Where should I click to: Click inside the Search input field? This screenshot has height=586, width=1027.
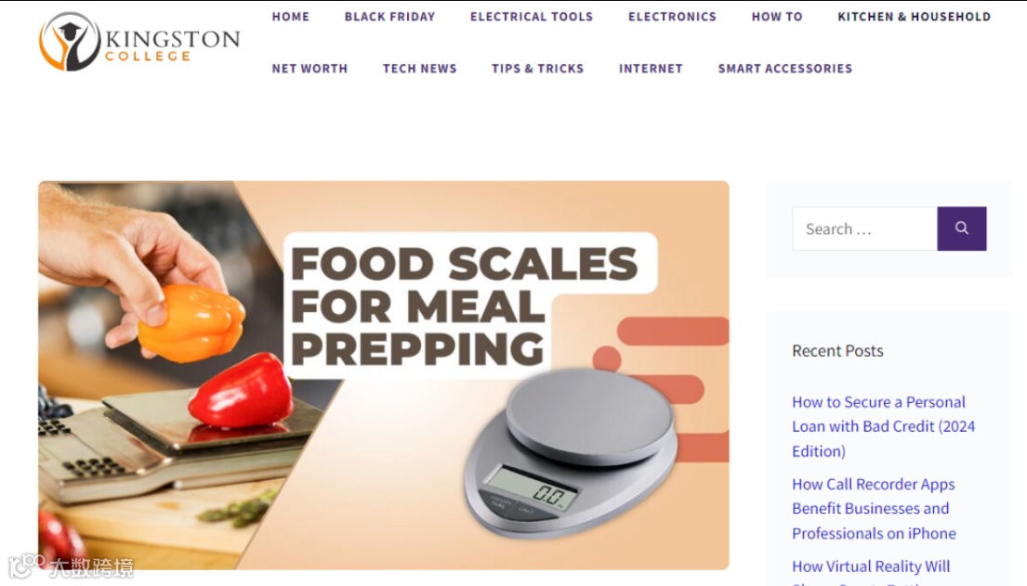pyautogui.click(x=864, y=228)
